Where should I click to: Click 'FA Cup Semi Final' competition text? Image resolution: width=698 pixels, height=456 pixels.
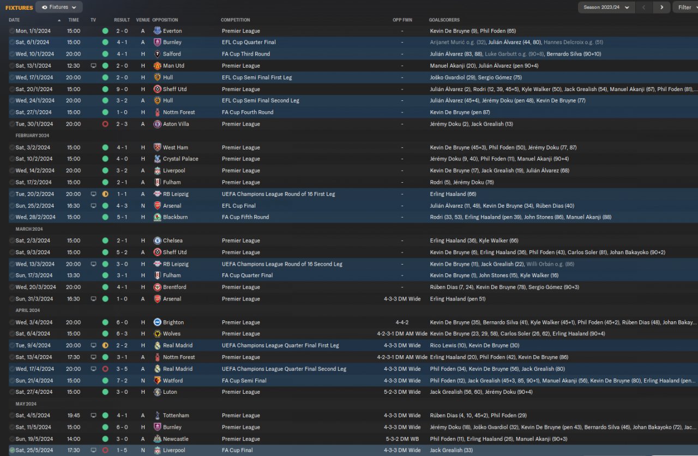tap(244, 381)
